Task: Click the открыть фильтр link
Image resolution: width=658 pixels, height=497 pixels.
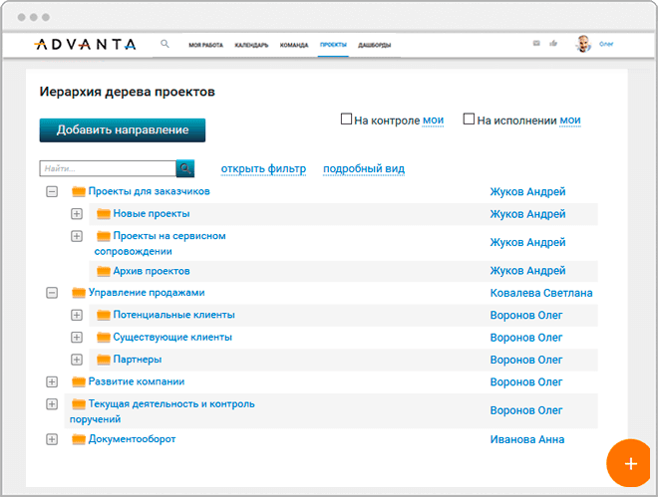Action: click(x=263, y=168)
